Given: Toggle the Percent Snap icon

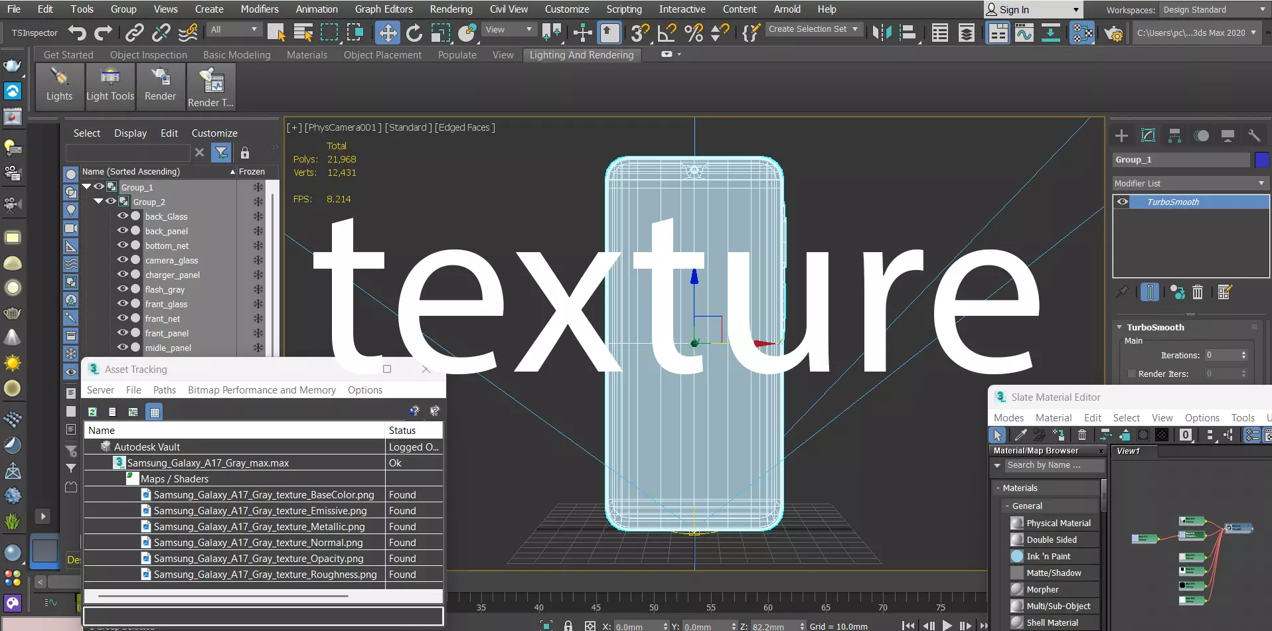Looking at the screenshot, I should pos(694,33).
